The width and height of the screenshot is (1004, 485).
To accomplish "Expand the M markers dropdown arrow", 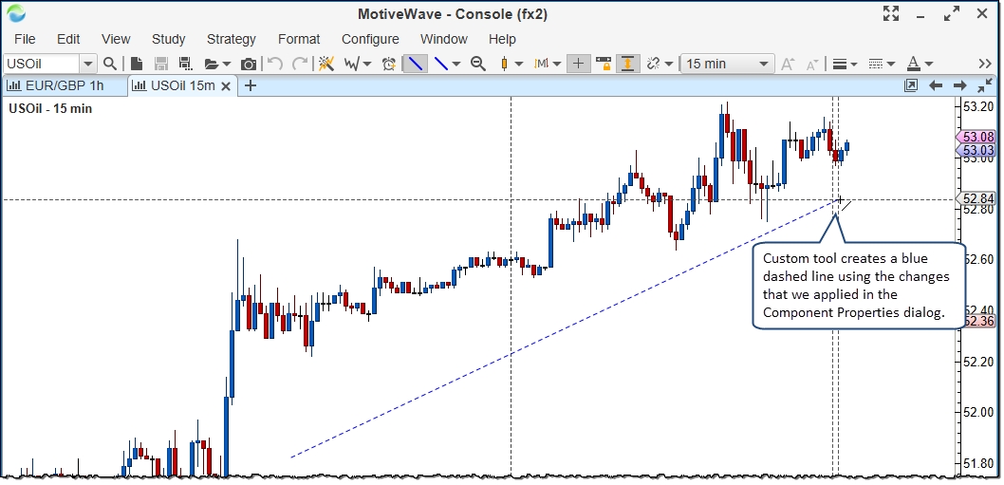I will pos(557,65).
